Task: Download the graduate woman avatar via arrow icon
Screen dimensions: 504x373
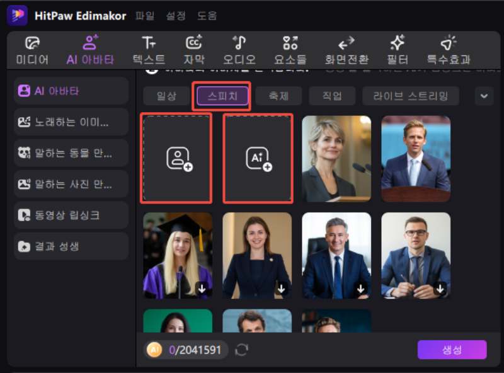Action: (x=202, y=289)
